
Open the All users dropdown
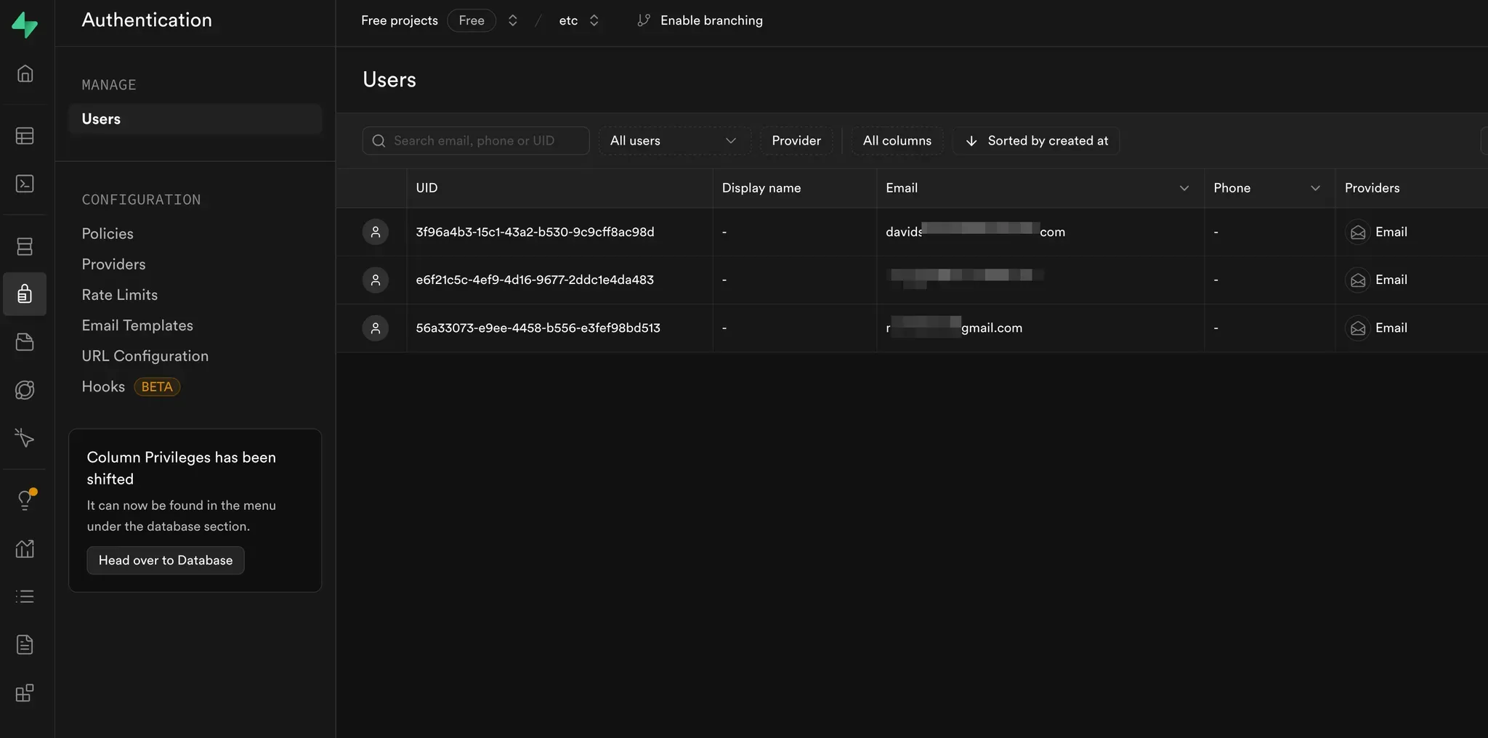(x=674, y=141)
